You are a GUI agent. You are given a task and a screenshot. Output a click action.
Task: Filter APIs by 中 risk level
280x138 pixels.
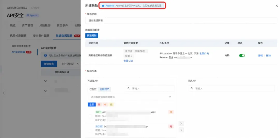coord(105,104)
